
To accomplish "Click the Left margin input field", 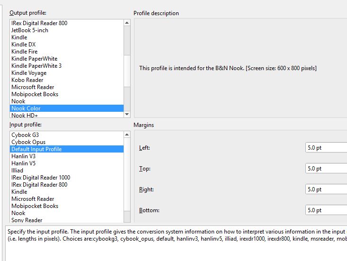I will click(326, 148).
